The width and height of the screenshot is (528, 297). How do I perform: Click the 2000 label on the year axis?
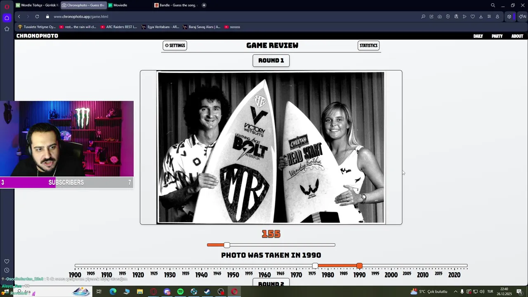coord(391,275)
